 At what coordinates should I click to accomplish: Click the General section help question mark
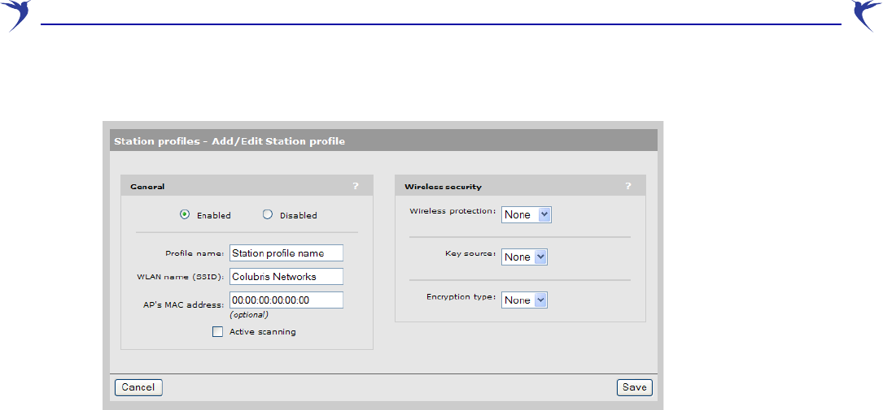(356, 187)
